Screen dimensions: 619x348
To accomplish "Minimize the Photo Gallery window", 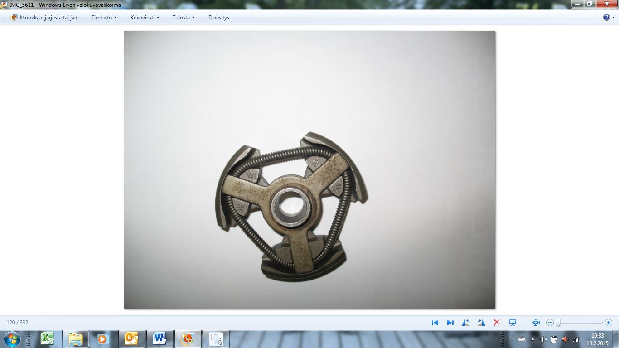I will pyautogui.click(x=578, y=4).
